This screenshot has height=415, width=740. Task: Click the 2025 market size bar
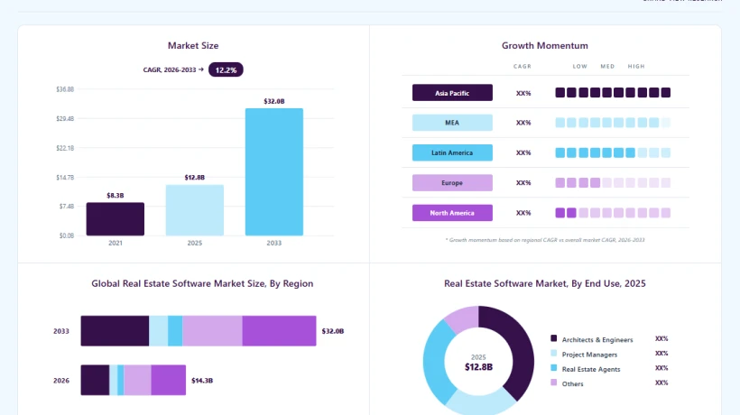click(194, 210)
